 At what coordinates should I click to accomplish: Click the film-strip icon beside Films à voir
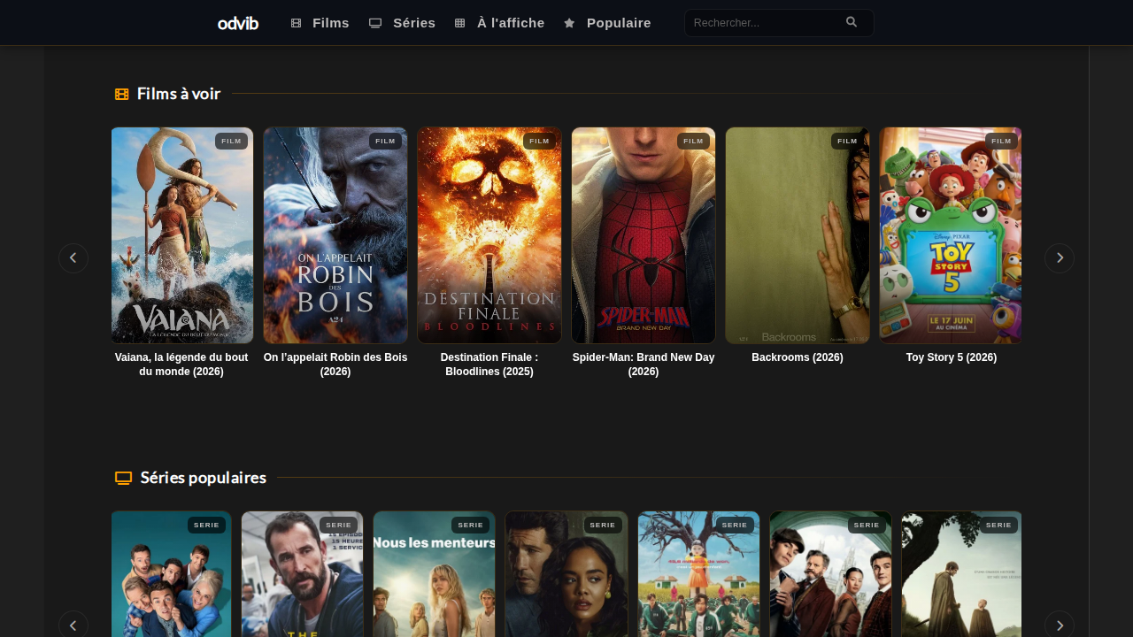pos(122,94)
